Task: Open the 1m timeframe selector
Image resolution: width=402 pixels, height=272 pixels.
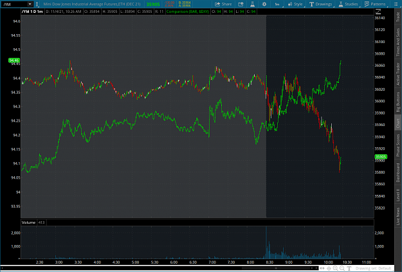Action: [277, 4]
